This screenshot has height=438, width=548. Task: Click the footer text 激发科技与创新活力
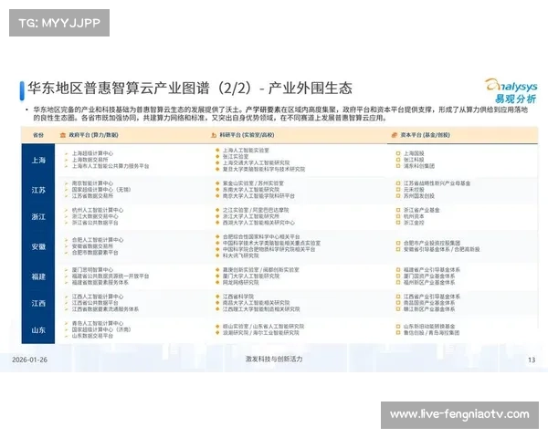coord(274,359)
